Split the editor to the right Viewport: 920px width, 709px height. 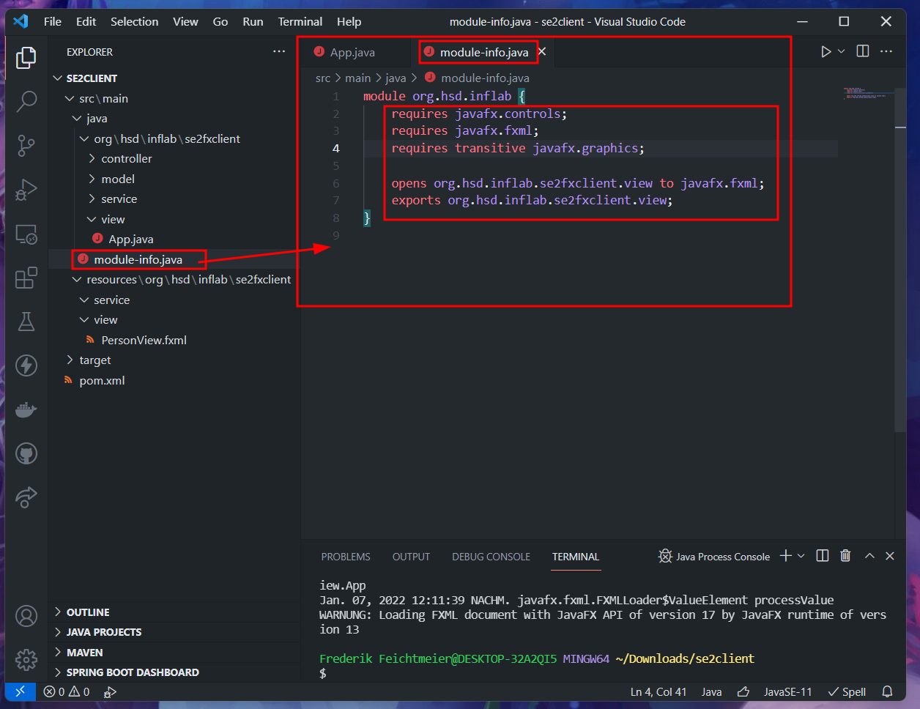(863, 51)
